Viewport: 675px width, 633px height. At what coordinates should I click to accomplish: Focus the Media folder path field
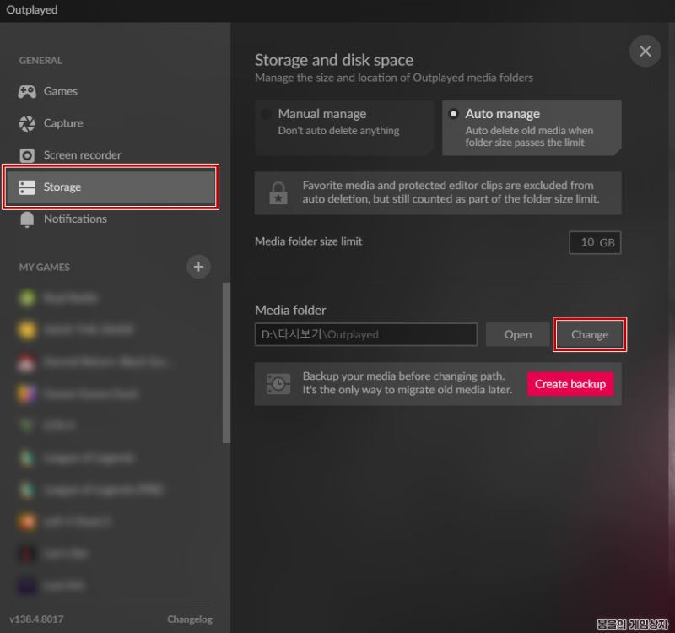click(x=366, y=334)
